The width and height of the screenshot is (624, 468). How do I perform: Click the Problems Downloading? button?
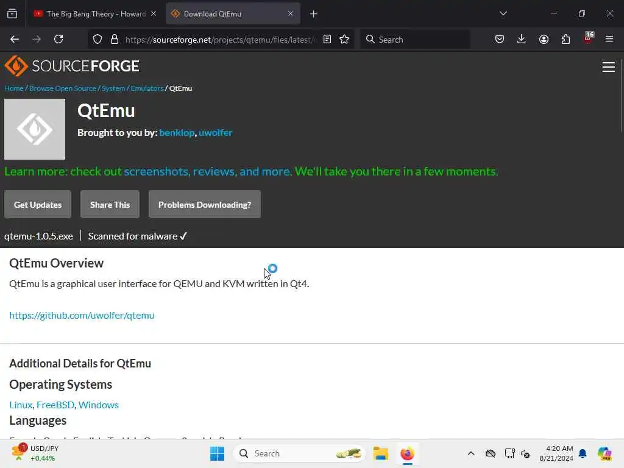(205, 204)
